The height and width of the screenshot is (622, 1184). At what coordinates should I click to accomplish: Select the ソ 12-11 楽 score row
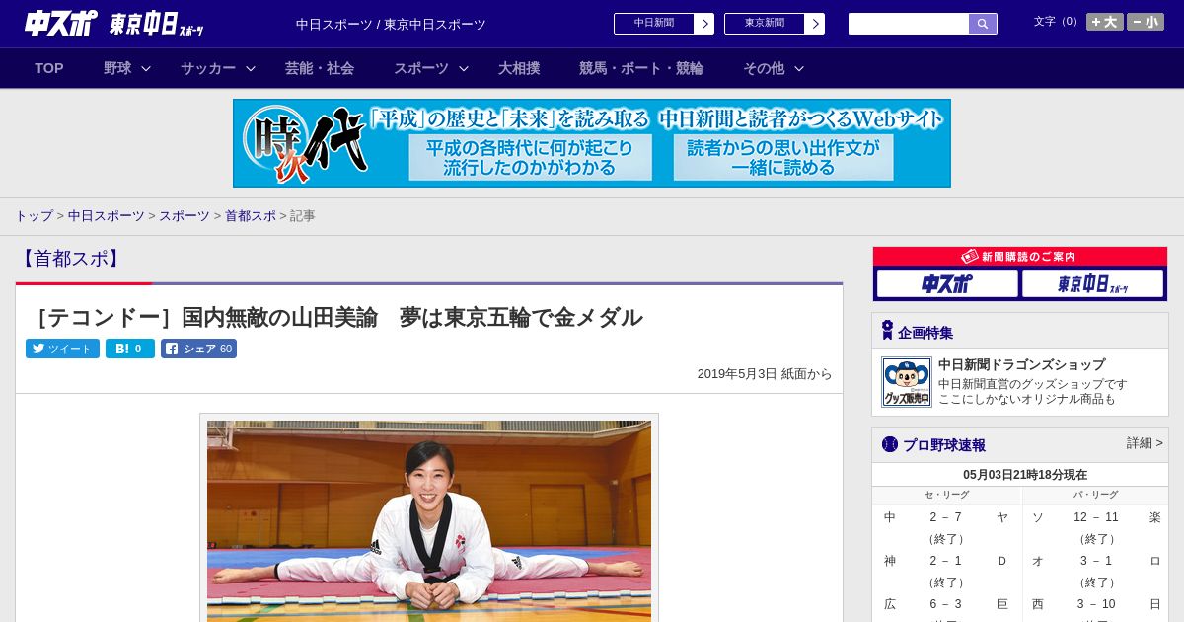(1095, 517)
